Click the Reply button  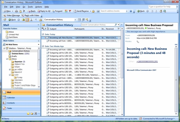click(x=31, y=11)
